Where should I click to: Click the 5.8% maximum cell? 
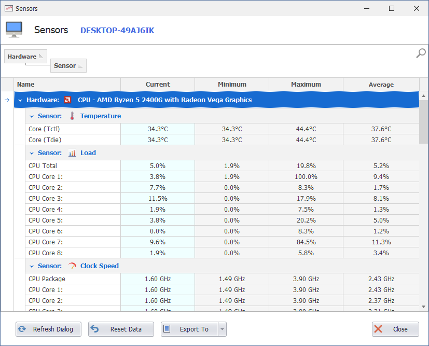(306, 253)
